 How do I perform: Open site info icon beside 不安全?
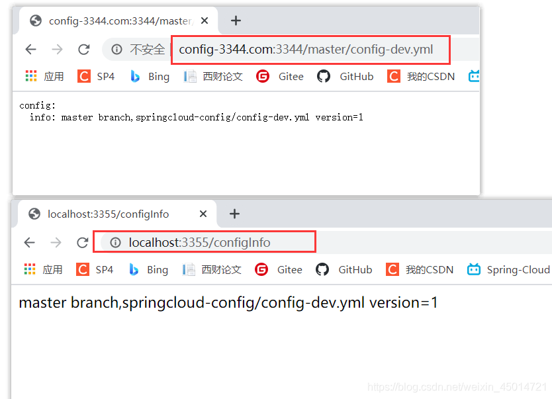point(116,49)
